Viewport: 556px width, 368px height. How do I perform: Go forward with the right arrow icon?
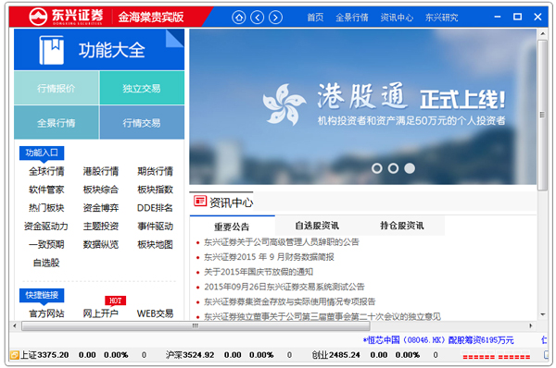click(x=275, y=17)
